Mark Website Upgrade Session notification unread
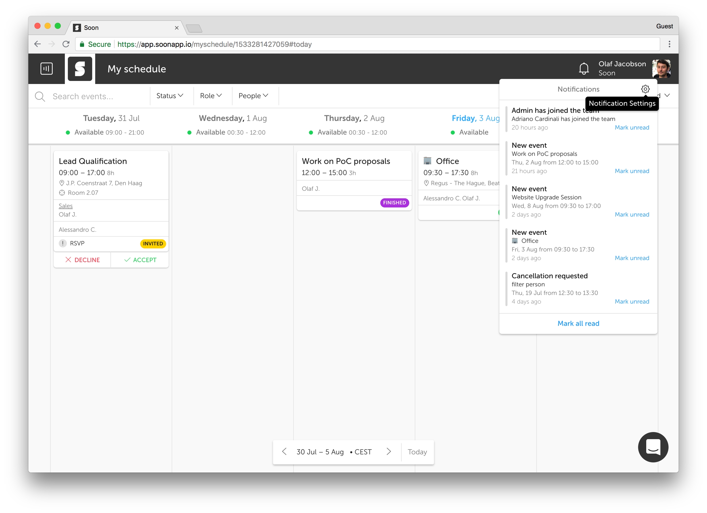 click(632, 215)
